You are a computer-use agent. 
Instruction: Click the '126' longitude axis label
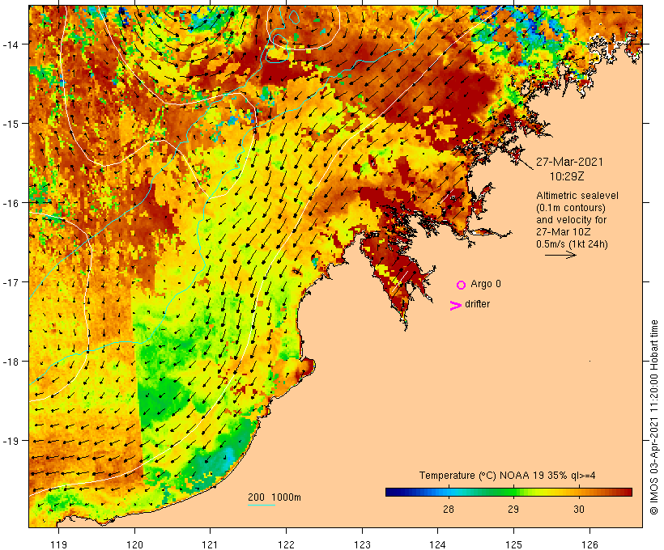[590, 544]
